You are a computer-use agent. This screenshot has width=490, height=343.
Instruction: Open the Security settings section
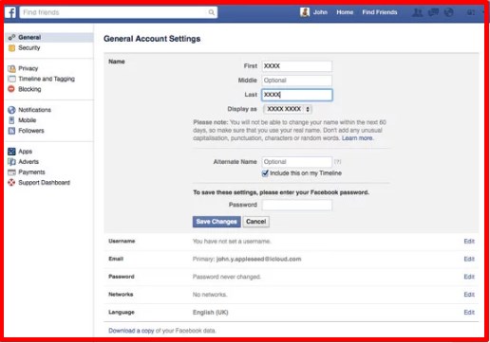[29, 47]
